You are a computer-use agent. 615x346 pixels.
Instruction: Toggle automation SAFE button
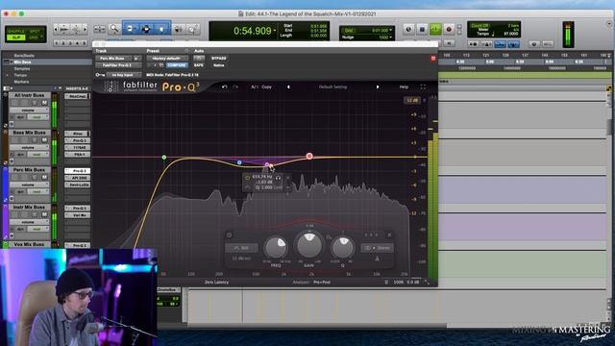pyautogui.click(x=199, y=65)
